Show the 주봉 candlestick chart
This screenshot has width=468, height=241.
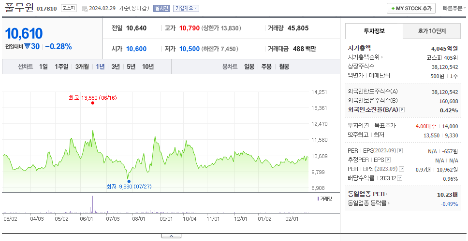point(266,67)
